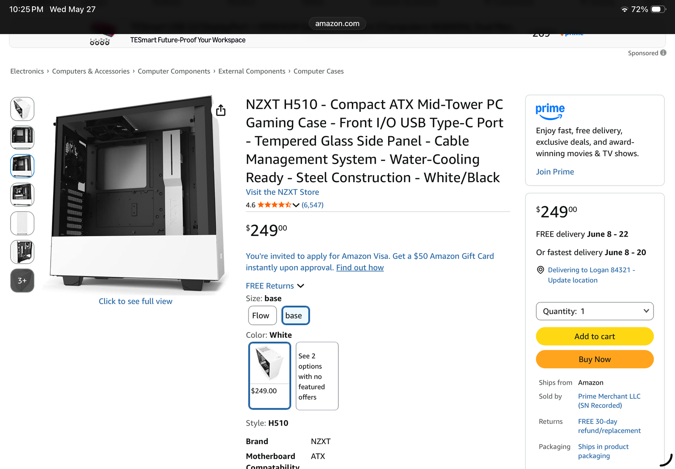
Task: Tap the amazon.com address bar
Action: click(x=337, y=24)
